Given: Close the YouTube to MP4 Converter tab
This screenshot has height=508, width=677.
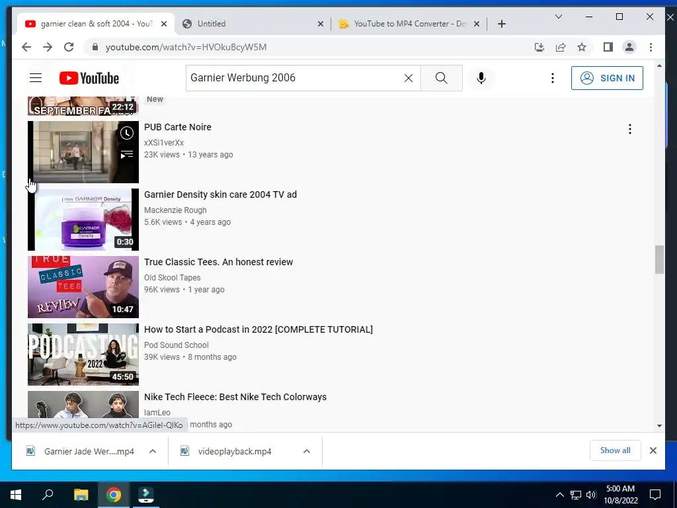Looking at the screenshot, I should click(x=477, y=24).
